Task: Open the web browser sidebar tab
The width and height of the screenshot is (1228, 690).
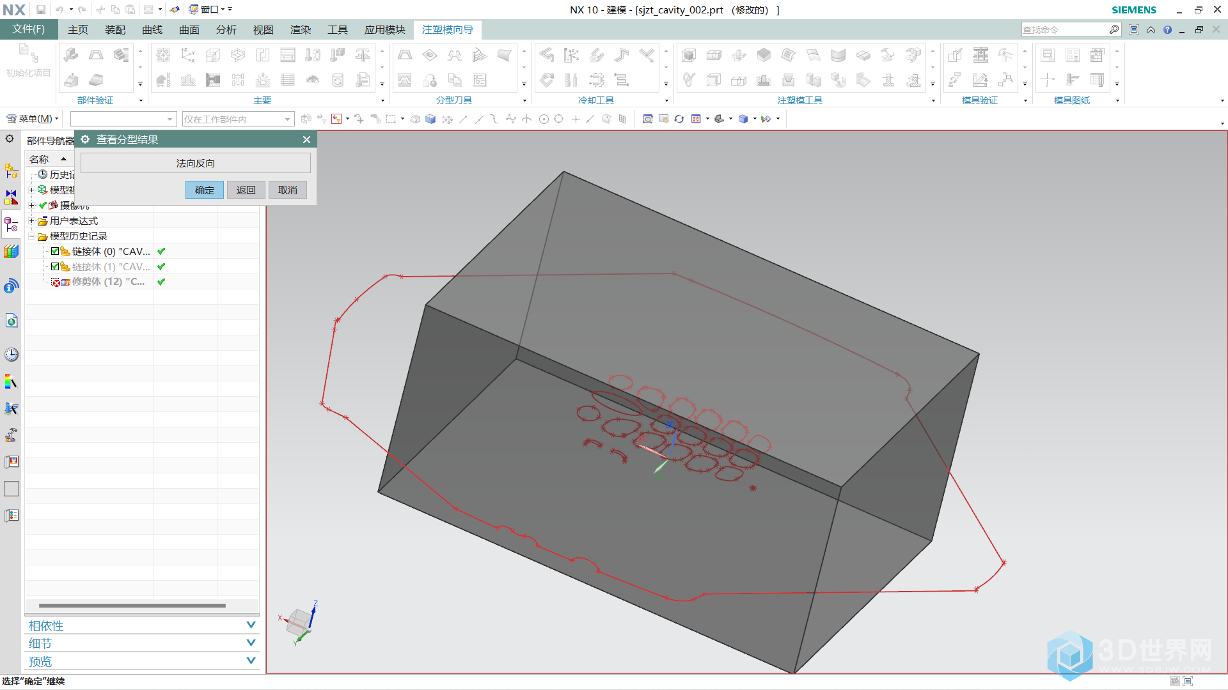Action: pyautogui.click(x=11, y=321)
